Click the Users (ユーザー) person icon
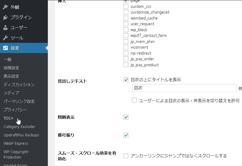 click(6, 28)
